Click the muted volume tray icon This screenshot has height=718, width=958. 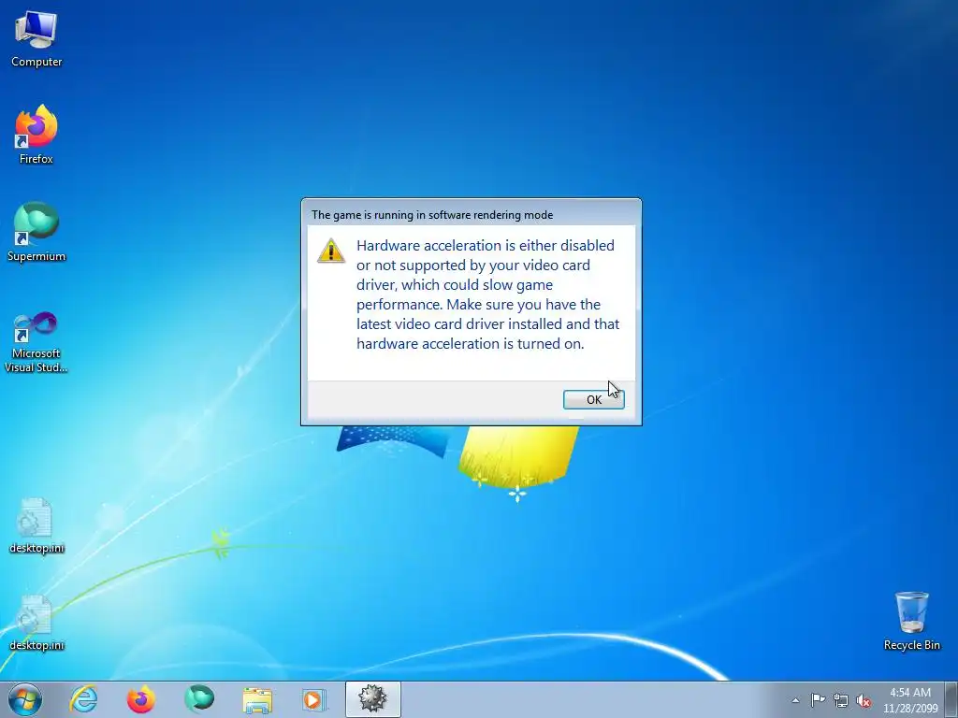click(x=864, y=700)
